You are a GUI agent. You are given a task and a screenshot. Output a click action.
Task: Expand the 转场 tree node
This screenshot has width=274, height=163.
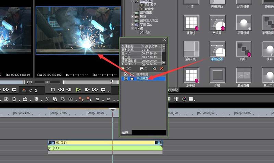click(133, 16)
